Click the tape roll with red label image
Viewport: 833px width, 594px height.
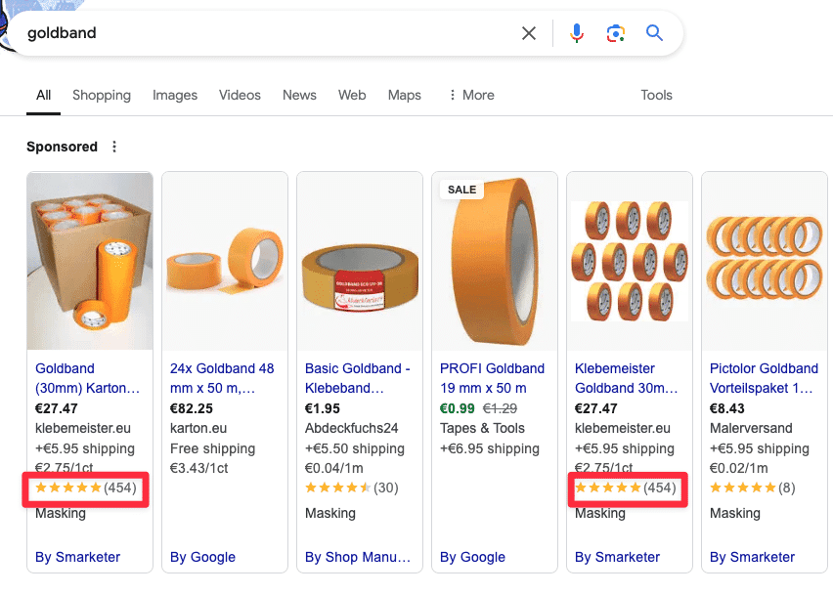coord(360,261)
